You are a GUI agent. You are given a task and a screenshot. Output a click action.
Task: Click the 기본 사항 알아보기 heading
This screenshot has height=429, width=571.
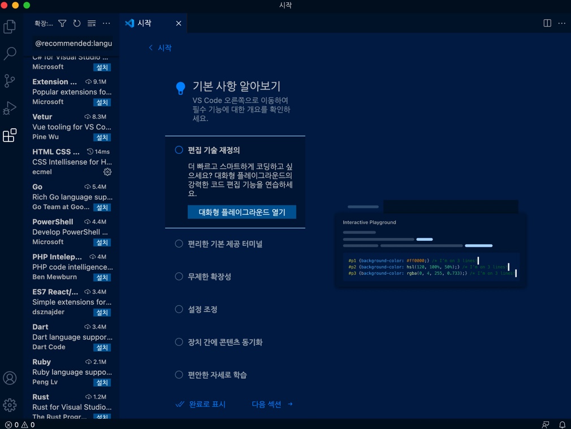(x=236, y=86)
